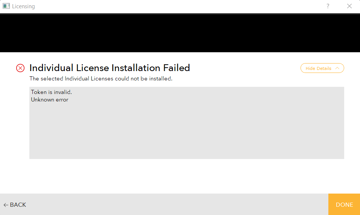Screen dimensions: 360x215
Task: Close the Licensing dialog window
Action: point(349,6)
